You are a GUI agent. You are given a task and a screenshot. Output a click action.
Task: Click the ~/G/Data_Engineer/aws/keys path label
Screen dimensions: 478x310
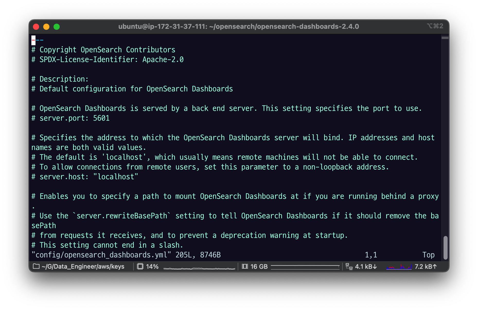pos(83,267)
